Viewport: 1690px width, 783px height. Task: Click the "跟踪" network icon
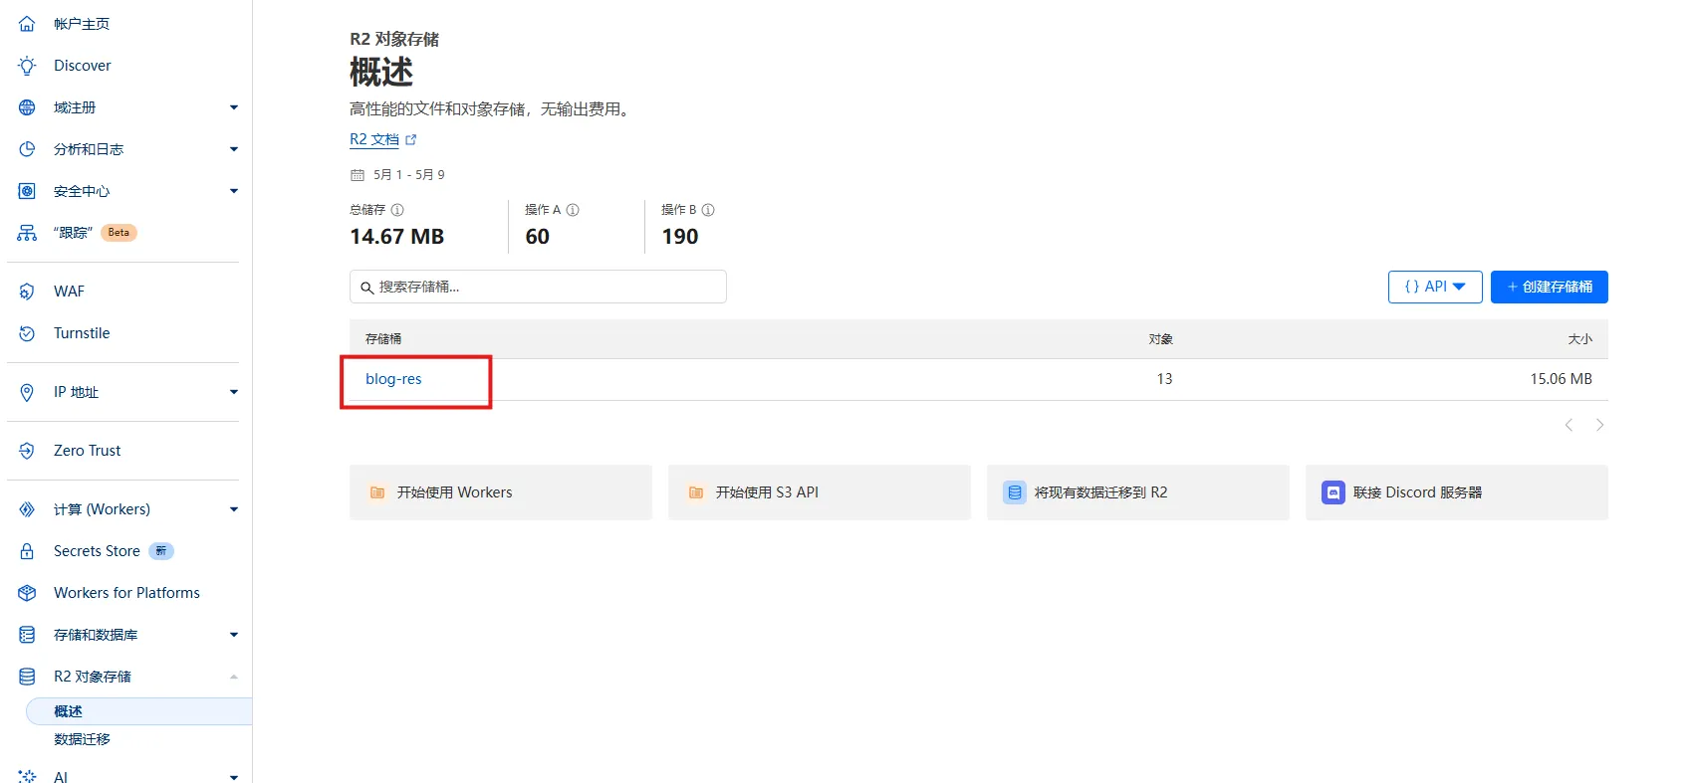(27, 233)
